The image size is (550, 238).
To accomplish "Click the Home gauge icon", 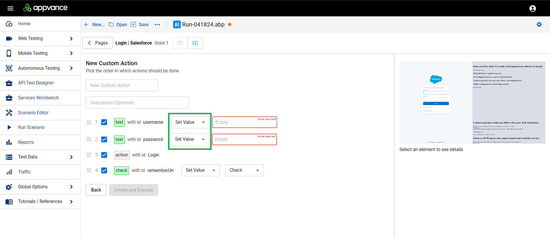I will [9, 24].
